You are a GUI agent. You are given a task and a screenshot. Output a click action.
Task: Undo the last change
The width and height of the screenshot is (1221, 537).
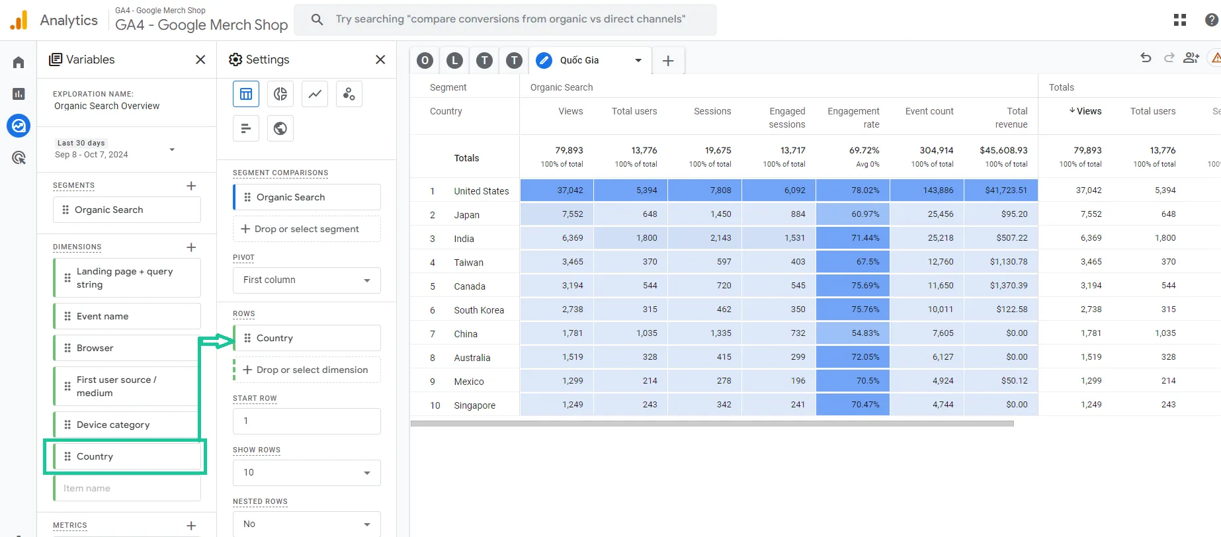[x=1146, y=58]
